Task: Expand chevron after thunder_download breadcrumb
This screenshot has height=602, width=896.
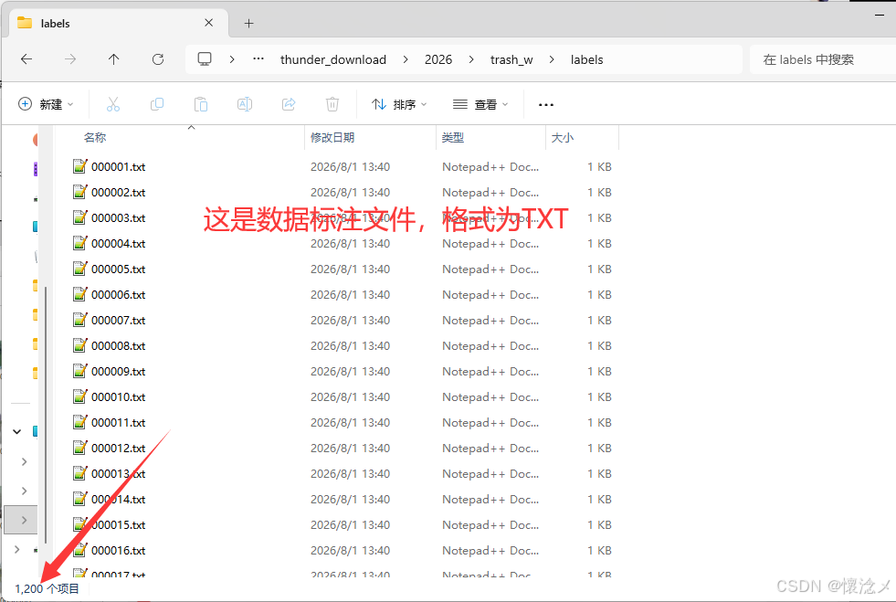Action: click(x=406, y=58)
